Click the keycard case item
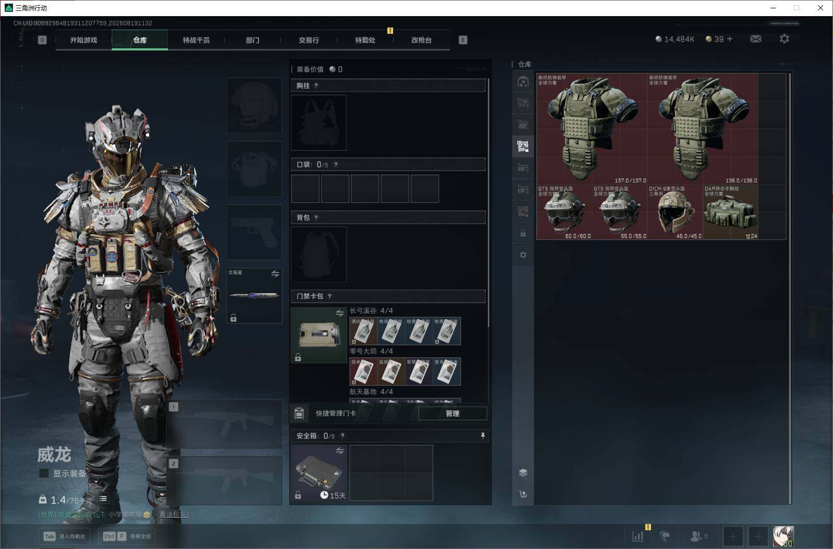833x549 pixels. click(319, 335)
